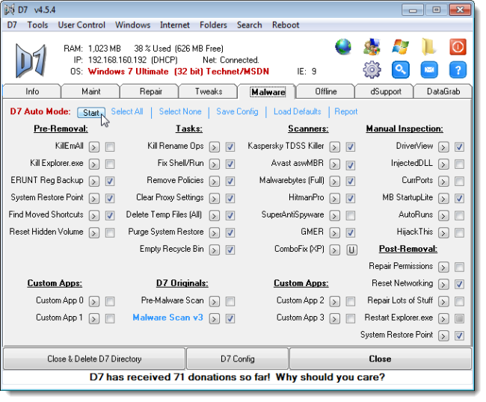486x402 pixels.
Task: Run Kill Explorer.exe arrow button
Action: click(94, 164)
